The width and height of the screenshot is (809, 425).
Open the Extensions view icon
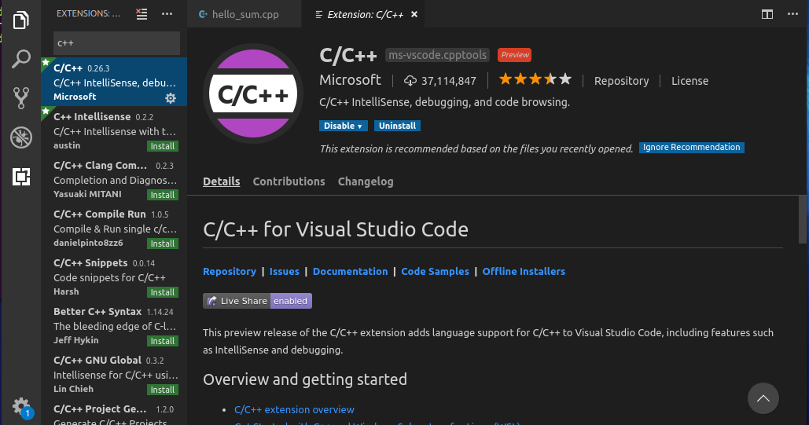20,177
